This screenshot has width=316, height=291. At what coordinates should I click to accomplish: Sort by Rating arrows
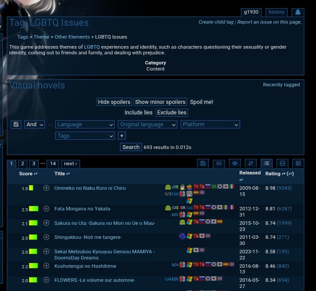[284, 174]
